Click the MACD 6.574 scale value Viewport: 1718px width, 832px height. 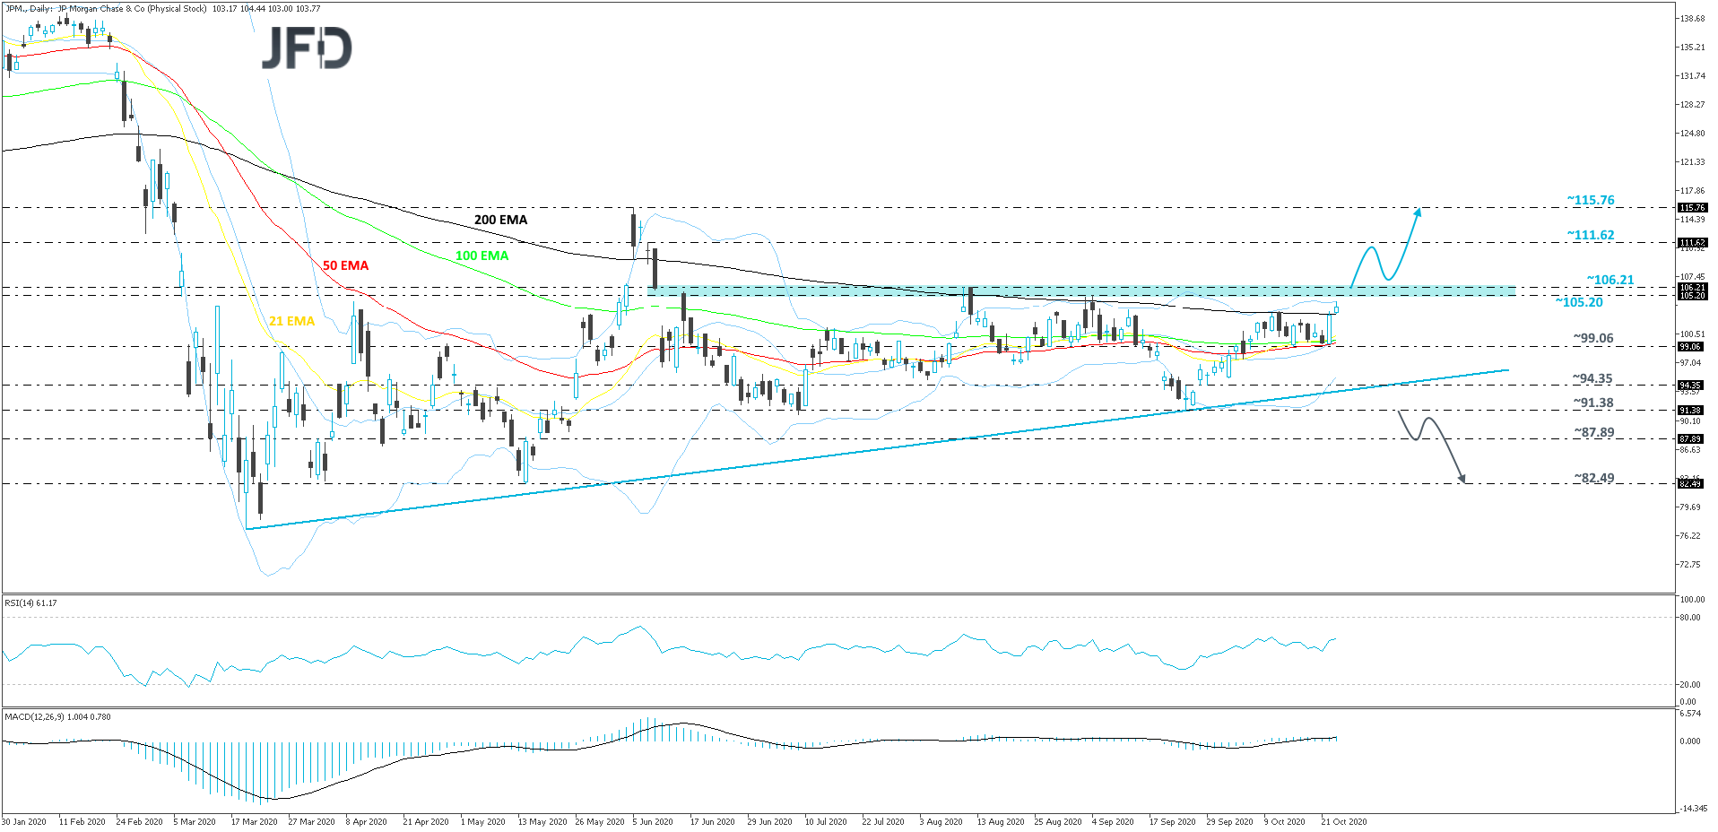click(1690, 714)
